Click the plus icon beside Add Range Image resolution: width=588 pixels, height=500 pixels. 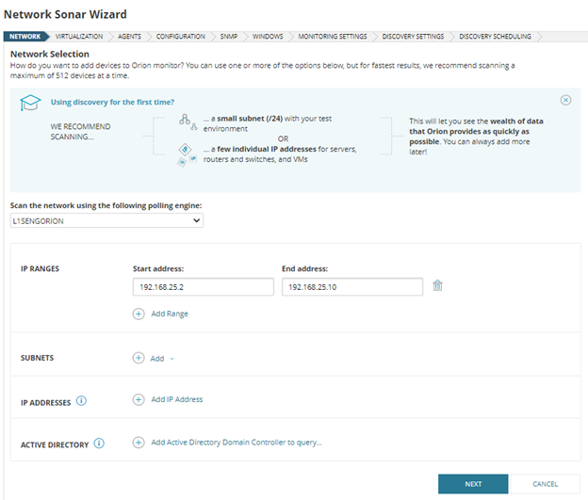tap(139, 314)
